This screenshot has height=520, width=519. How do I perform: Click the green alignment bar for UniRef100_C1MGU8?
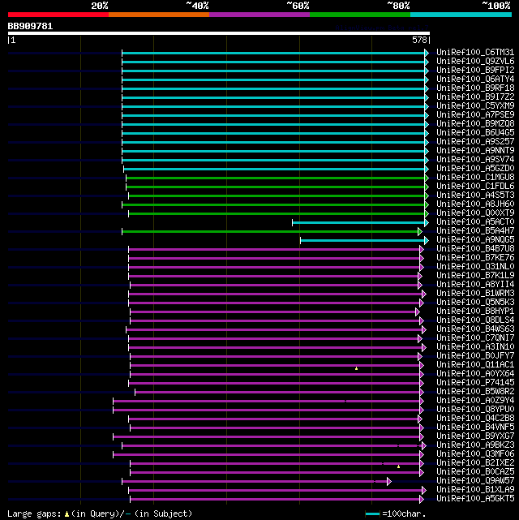[x=276, y=178]
